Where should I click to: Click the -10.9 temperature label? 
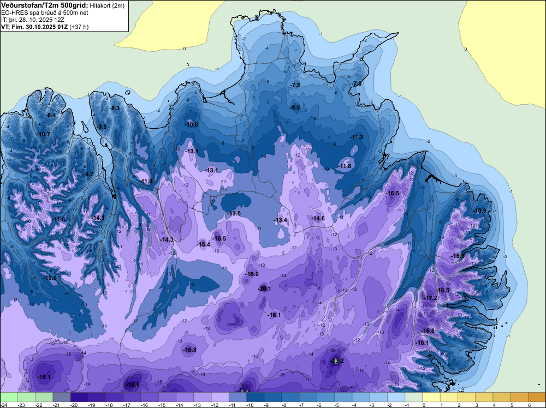pyautogui.click(x=480, y=211)
